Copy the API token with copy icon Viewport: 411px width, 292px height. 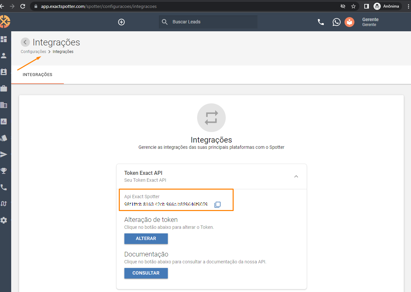[x=217, y=204]
